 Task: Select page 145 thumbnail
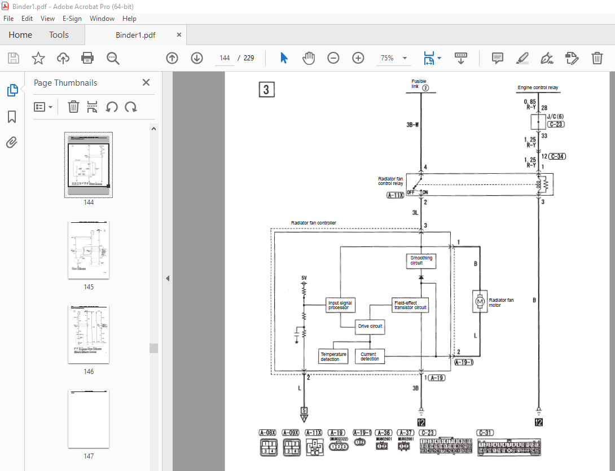pyautogui.click(x=89, y=250)
